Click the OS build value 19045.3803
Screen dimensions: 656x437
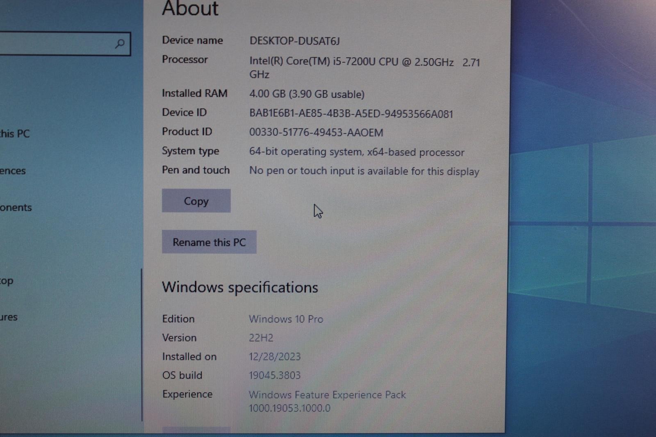[x=275, y=375]
